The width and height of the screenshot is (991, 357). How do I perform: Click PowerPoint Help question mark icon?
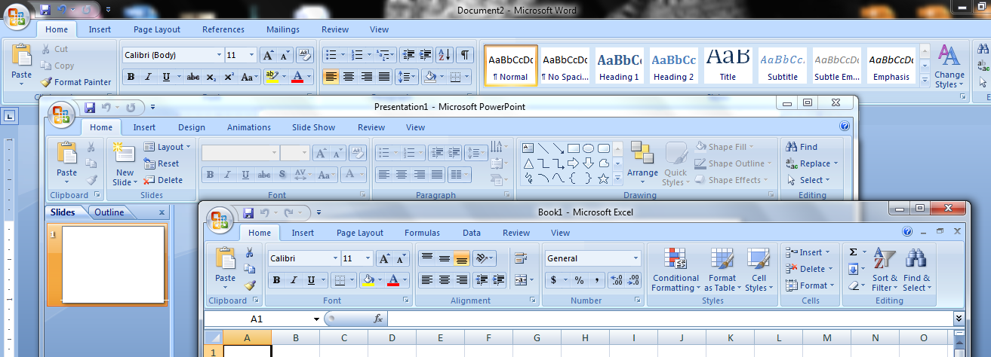(x=845, y=127)
